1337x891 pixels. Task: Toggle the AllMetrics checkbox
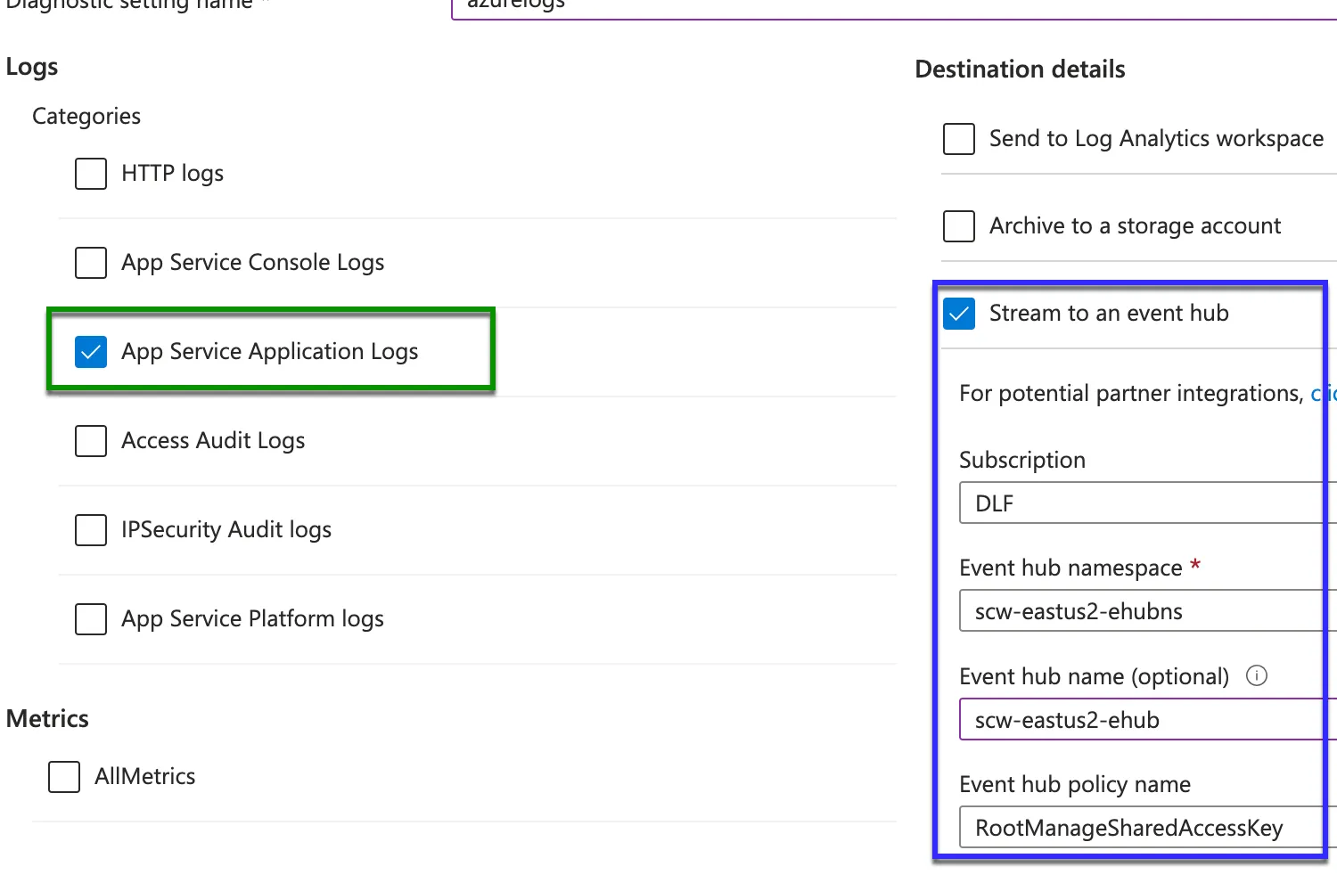coord(64,777)
